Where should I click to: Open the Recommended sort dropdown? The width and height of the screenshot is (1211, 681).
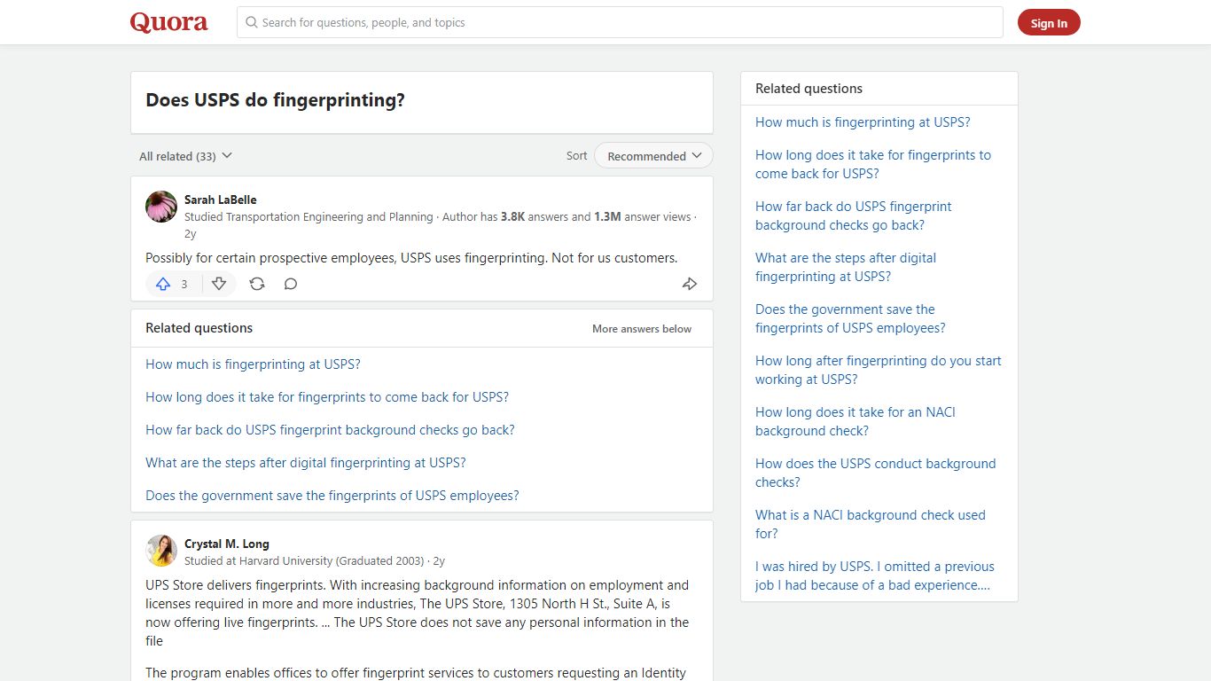tap(653, 156)
